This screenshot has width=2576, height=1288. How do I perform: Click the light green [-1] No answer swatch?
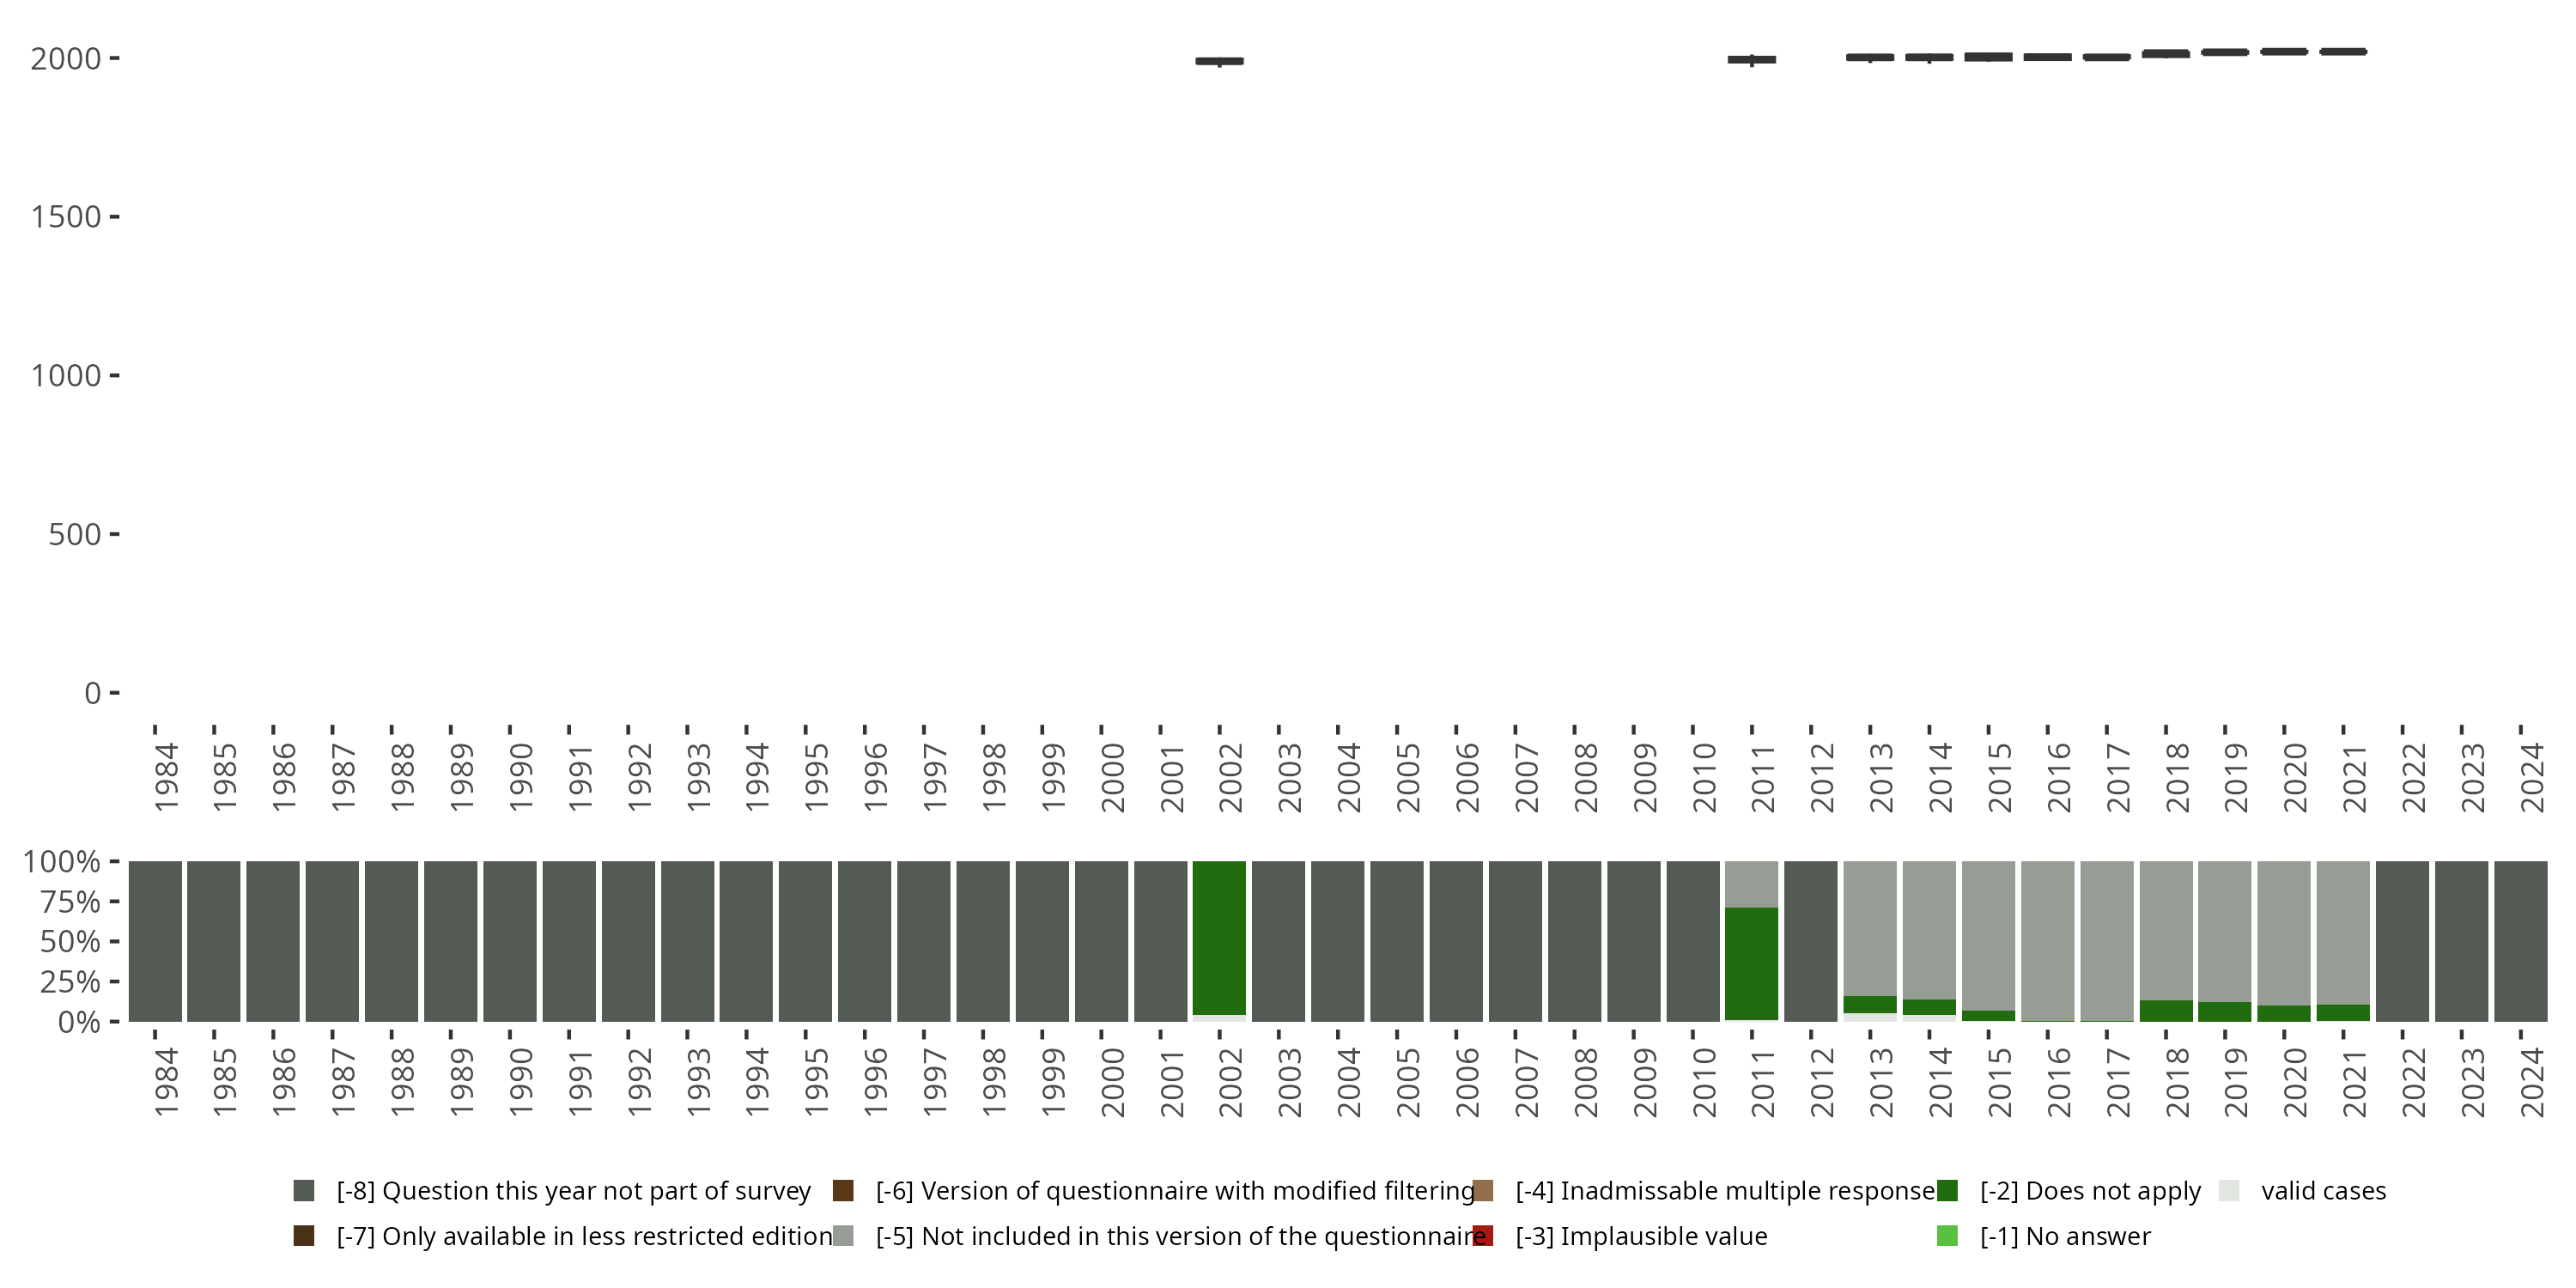point(1947,1235)
